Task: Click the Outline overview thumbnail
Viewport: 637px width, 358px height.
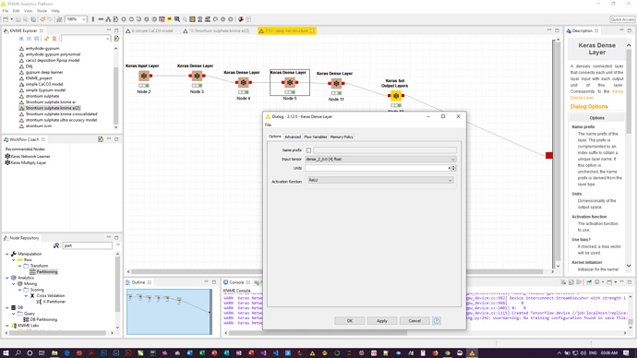Action: [x=170, y=312]
